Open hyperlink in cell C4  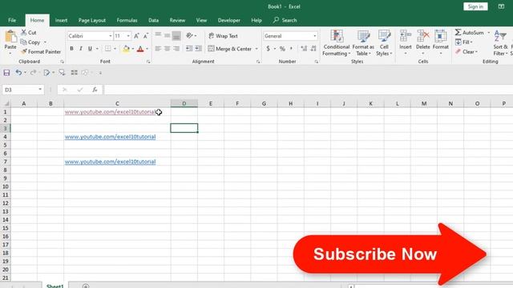coord(111,137)
